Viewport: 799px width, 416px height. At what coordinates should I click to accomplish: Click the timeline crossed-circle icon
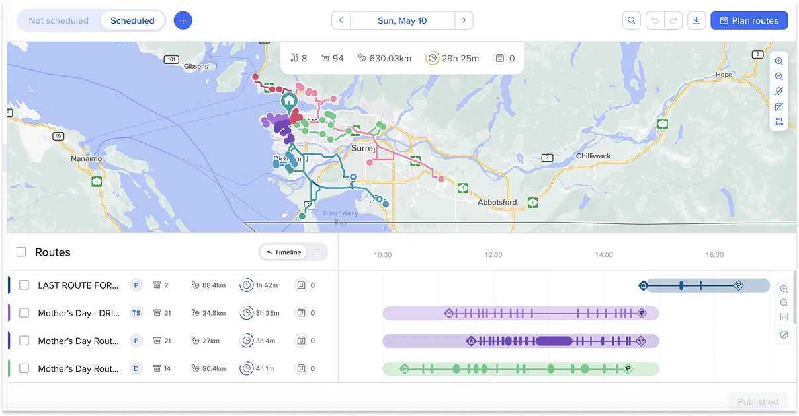point(784,335)
